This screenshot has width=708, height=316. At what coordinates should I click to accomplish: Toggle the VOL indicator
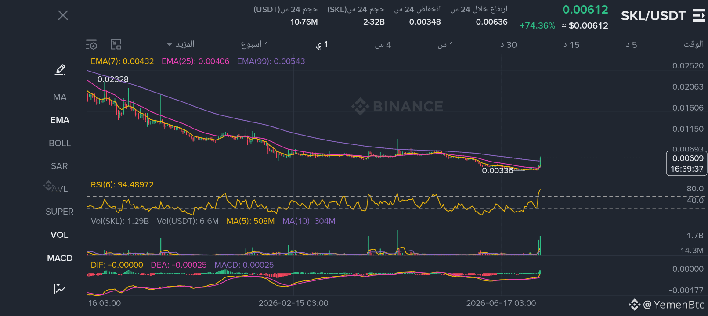[x=59, y=235]
